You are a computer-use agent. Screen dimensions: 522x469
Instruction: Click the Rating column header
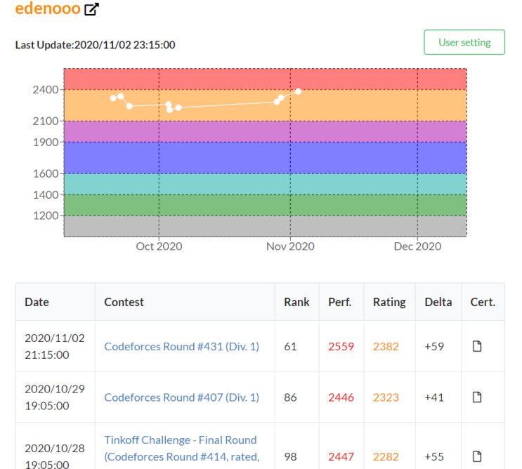click(389, 303)
